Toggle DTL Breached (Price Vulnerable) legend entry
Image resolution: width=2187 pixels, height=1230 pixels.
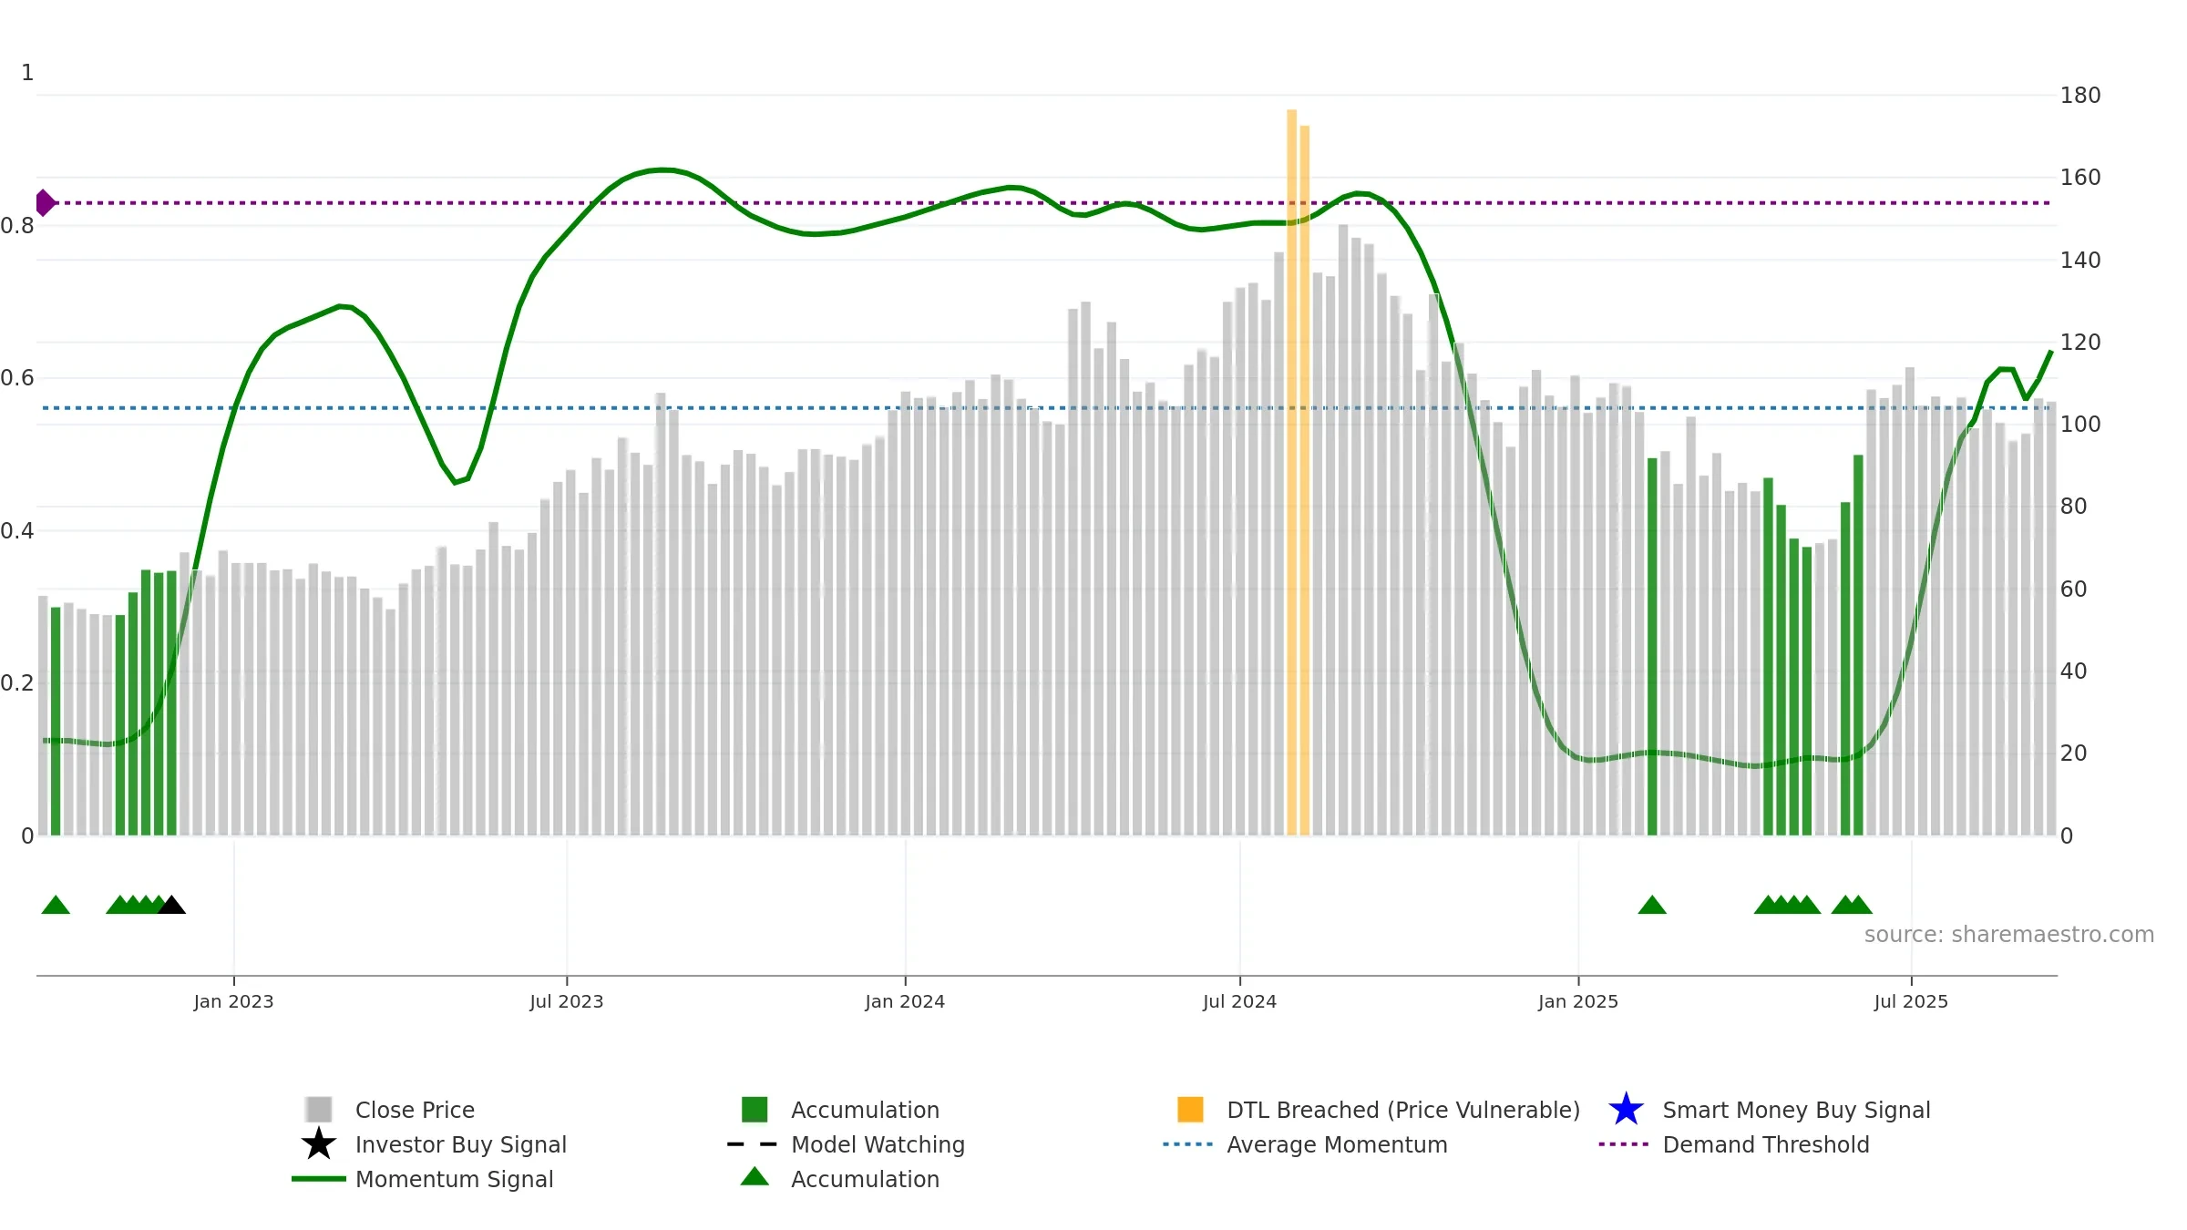pos(1403,1110)
